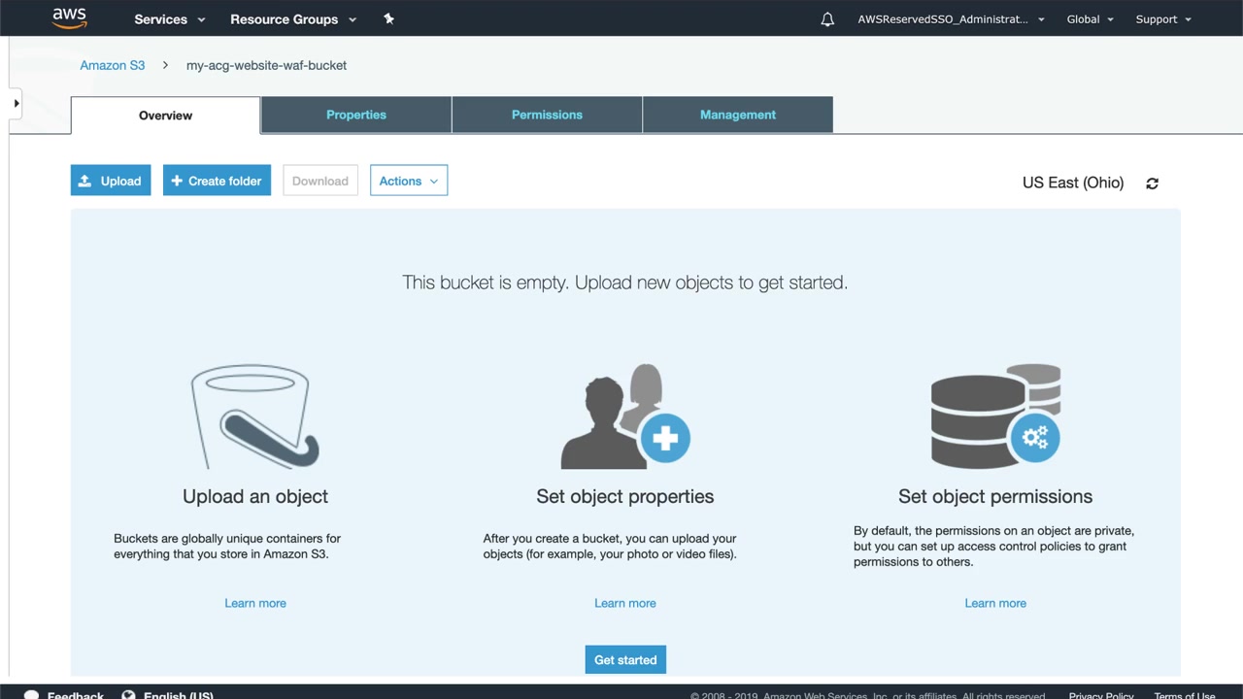
Task: Open the notifications bell
Action: [827, 19]
